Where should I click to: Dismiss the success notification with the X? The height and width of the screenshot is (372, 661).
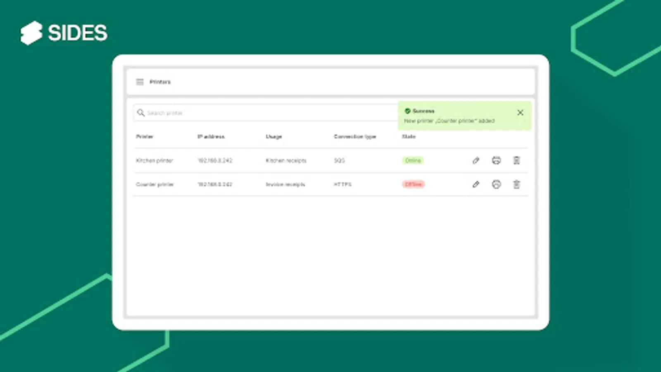tap(520, 112)
